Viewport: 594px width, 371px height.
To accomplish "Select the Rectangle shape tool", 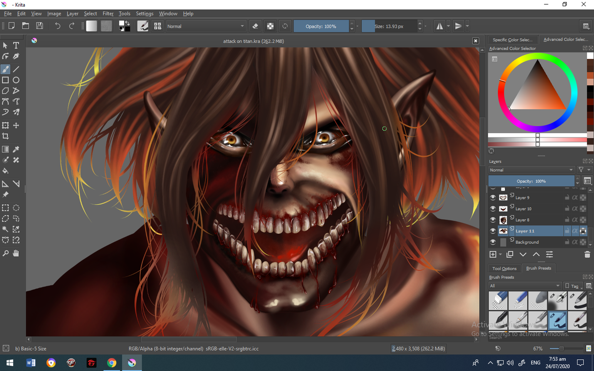I will click(x=5, y=80).
